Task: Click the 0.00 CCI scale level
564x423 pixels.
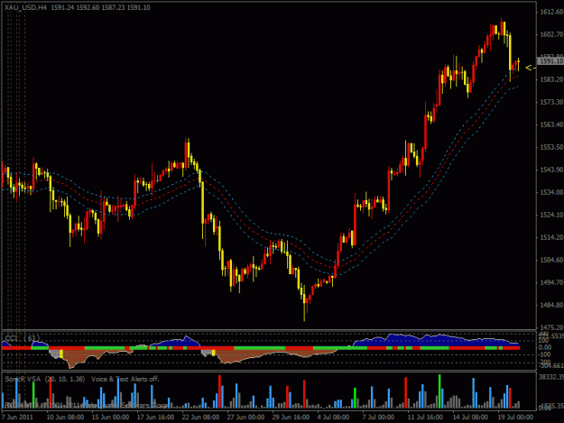Action: [x=545, y=347]
